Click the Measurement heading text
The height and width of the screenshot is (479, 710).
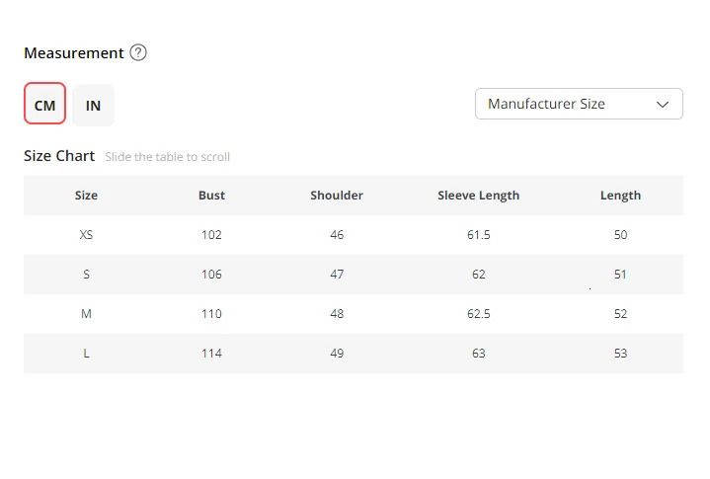(x=74, y=53)
